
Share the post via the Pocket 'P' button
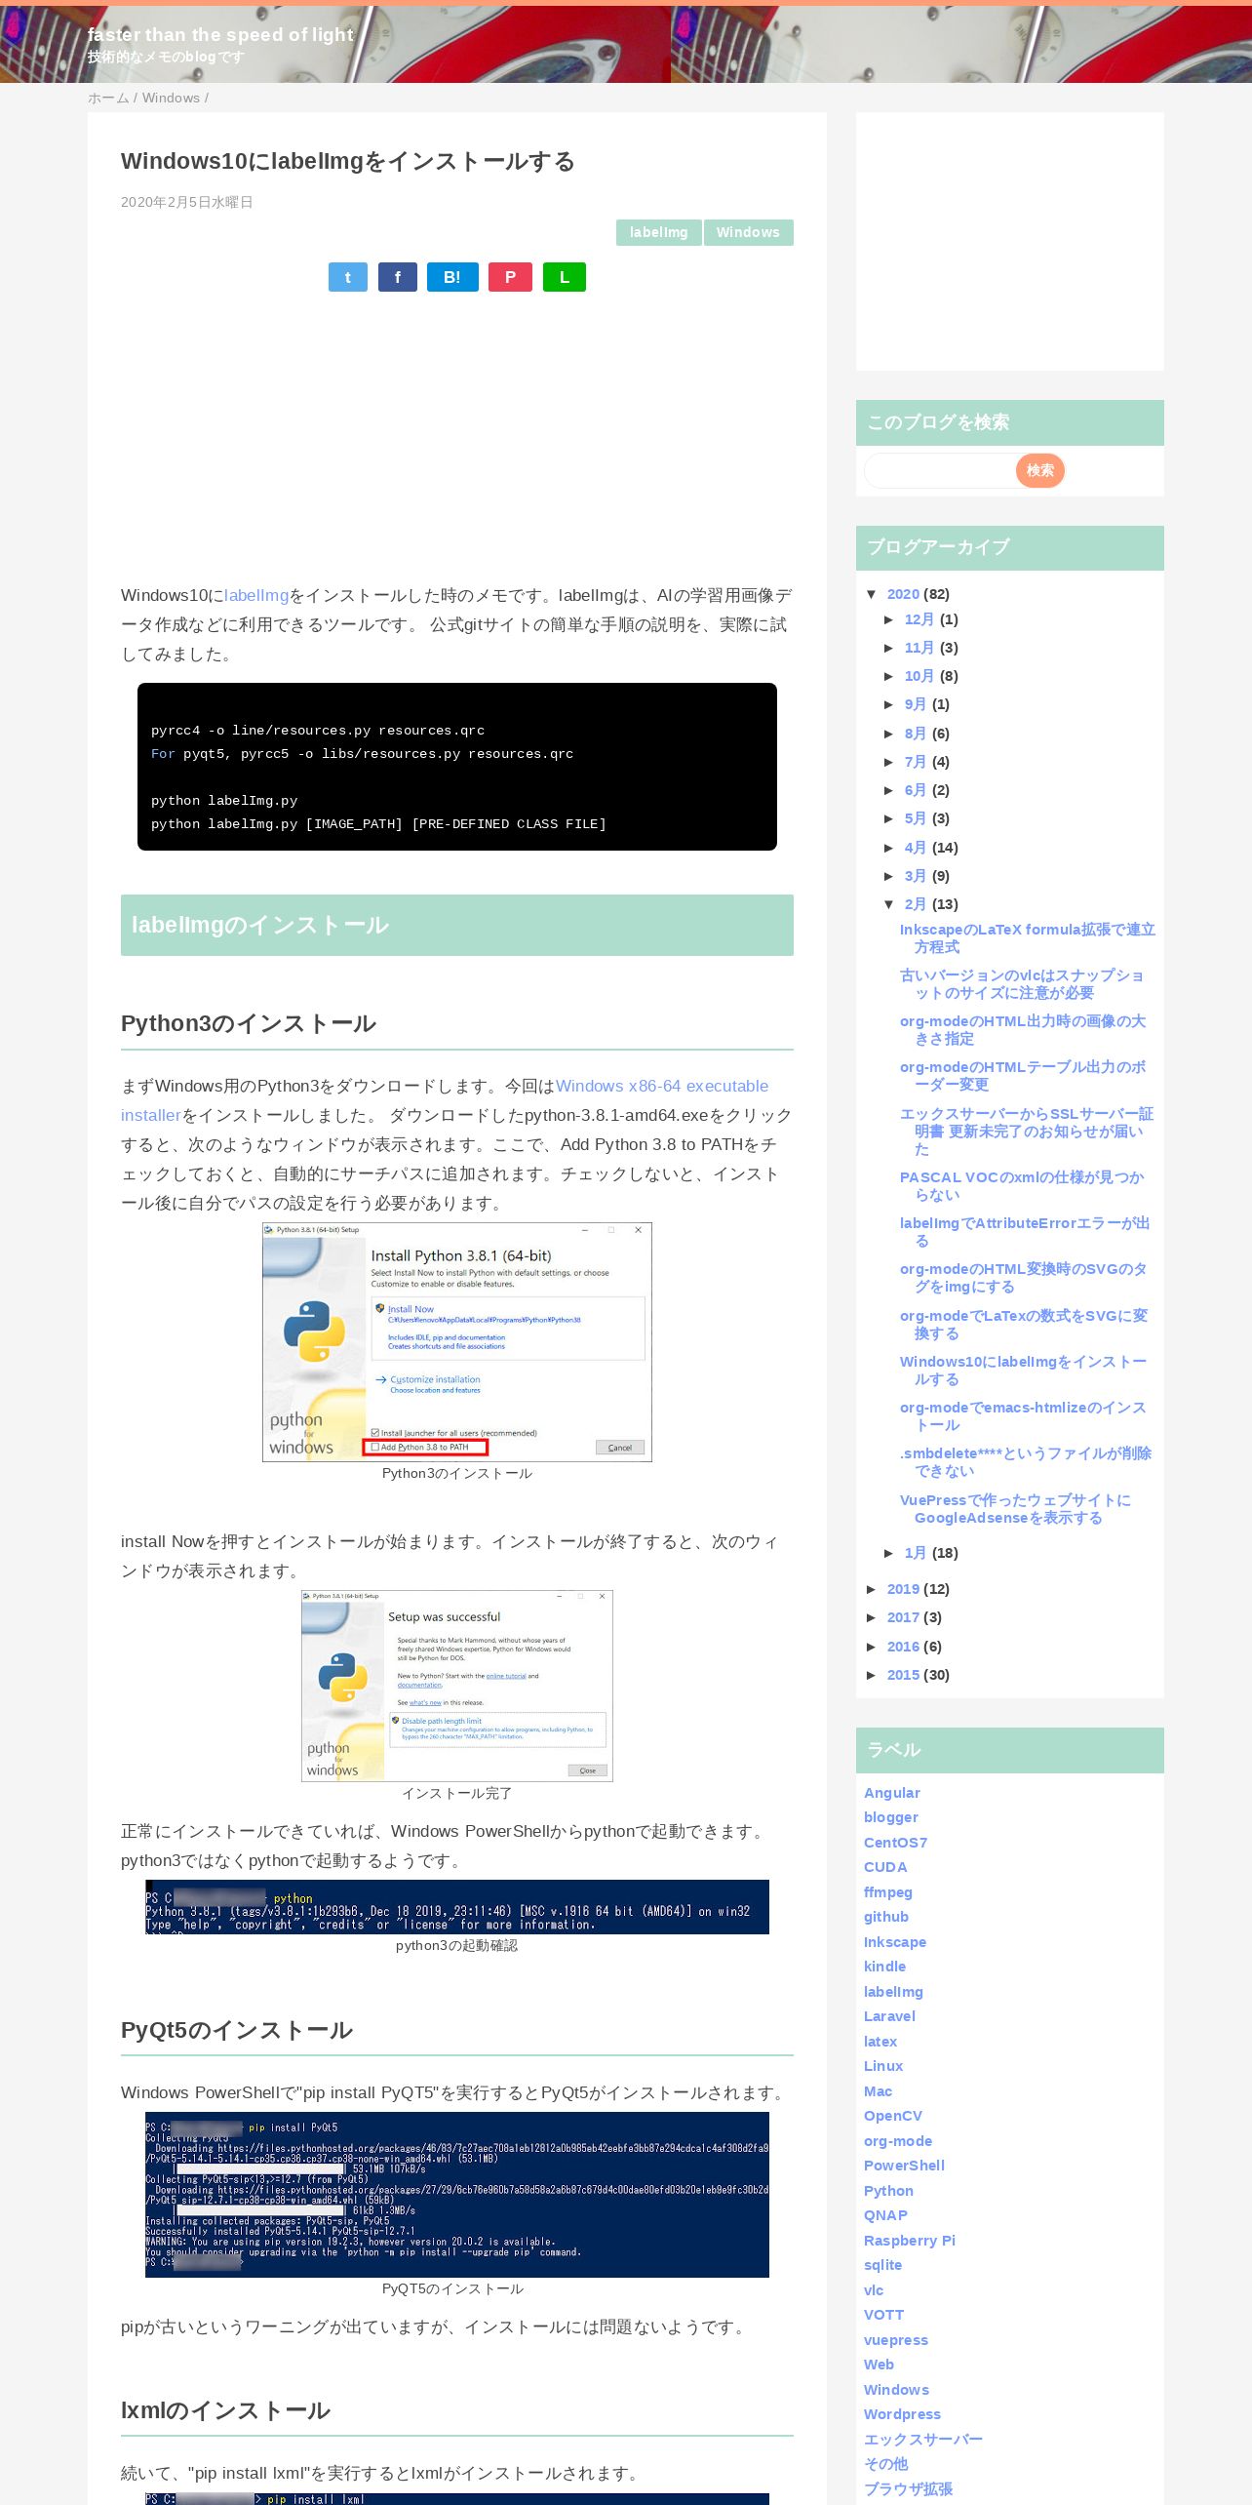pos(510,277)
